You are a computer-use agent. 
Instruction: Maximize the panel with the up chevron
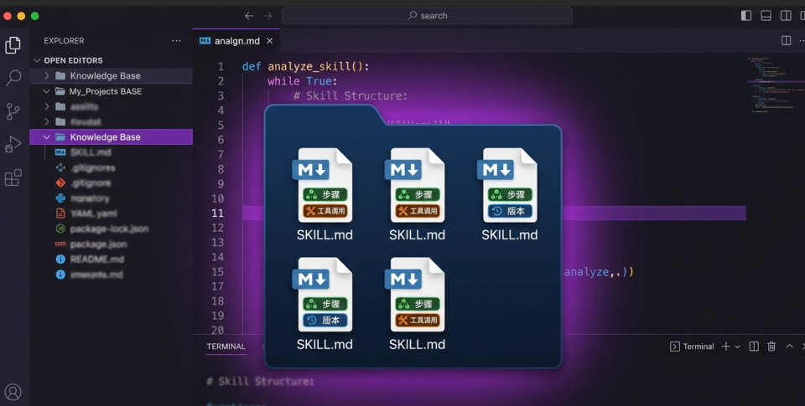pos(790,347)
